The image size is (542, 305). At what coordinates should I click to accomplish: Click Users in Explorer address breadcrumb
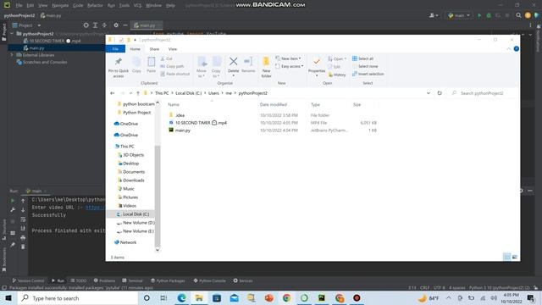[x=213, y=93]
